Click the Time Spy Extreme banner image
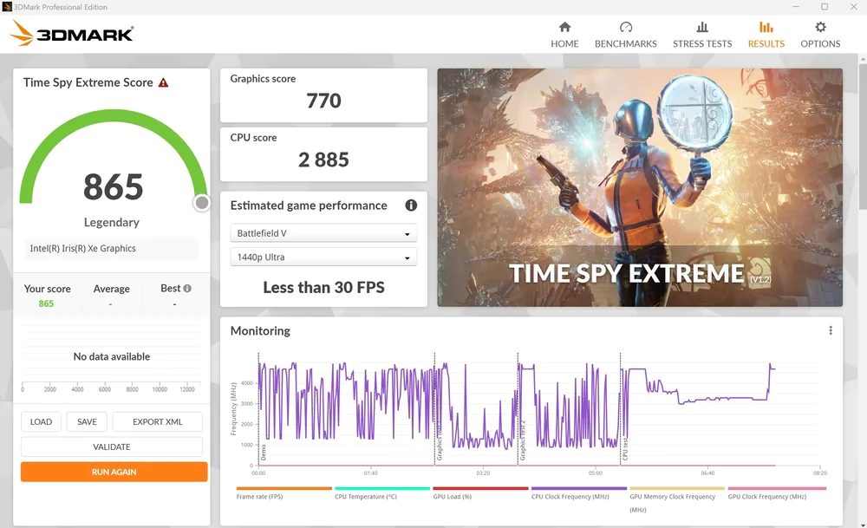 click(x=640, y=187)
